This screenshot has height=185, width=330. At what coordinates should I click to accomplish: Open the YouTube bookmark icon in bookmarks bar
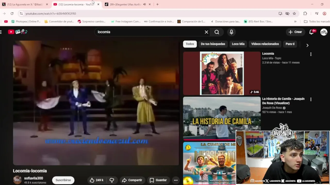[x=6, y=21]
